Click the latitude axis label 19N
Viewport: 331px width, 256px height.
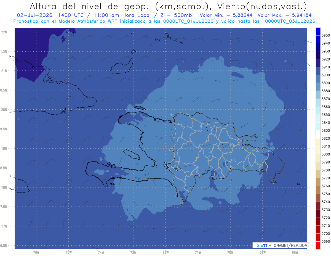point(4,149)
